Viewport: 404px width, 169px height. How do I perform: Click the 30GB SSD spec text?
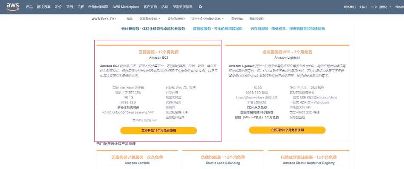coord(128,102)
